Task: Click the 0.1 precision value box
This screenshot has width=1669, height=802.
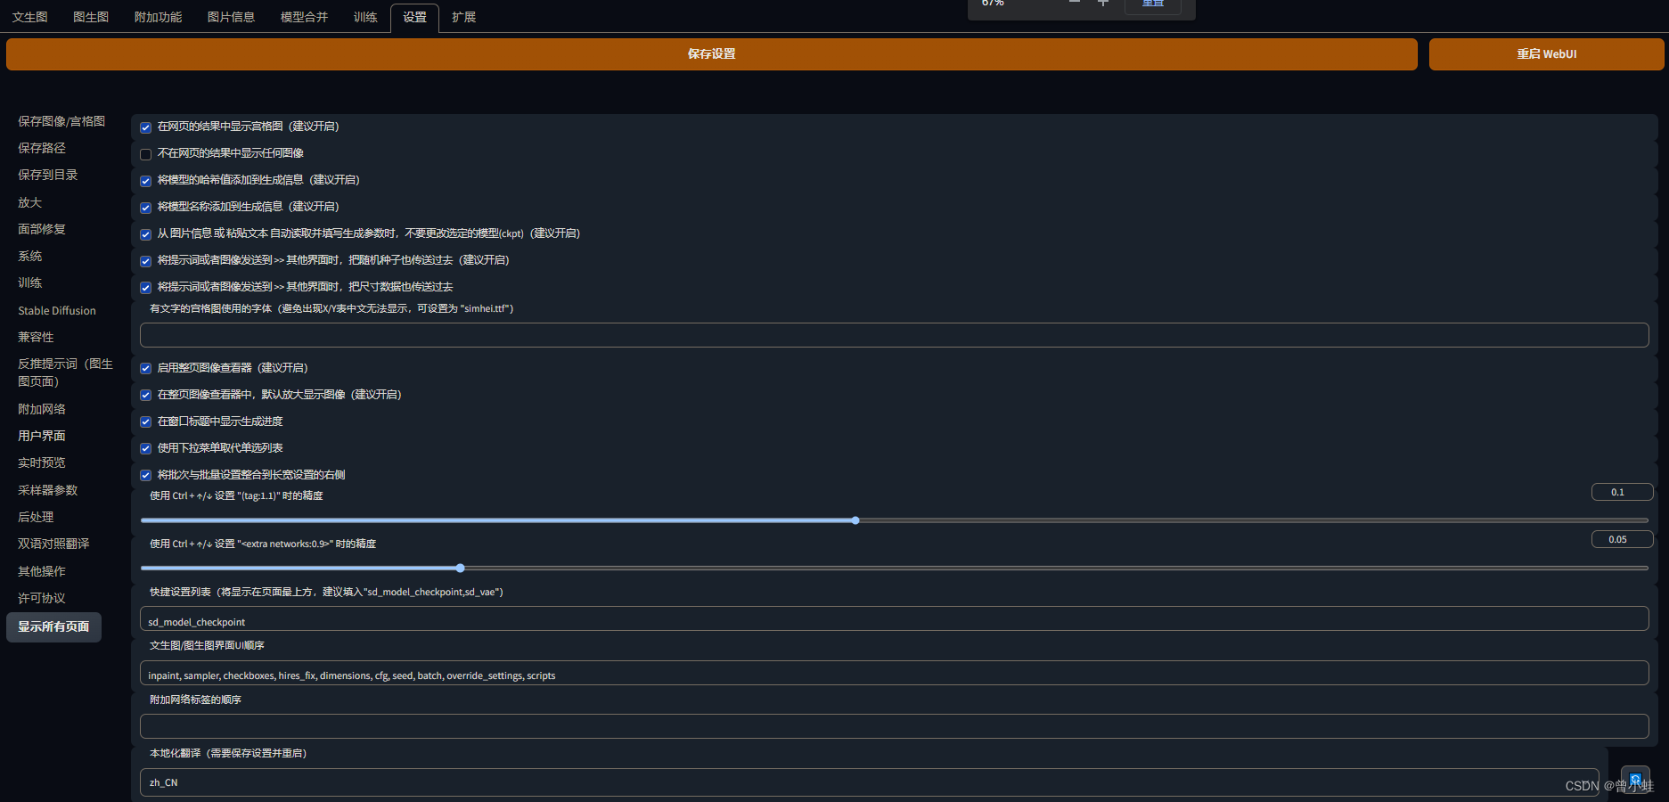Action: (x=1622, y=492)
